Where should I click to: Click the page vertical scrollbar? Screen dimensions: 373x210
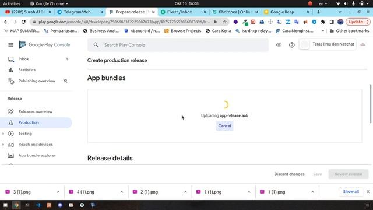371,104
